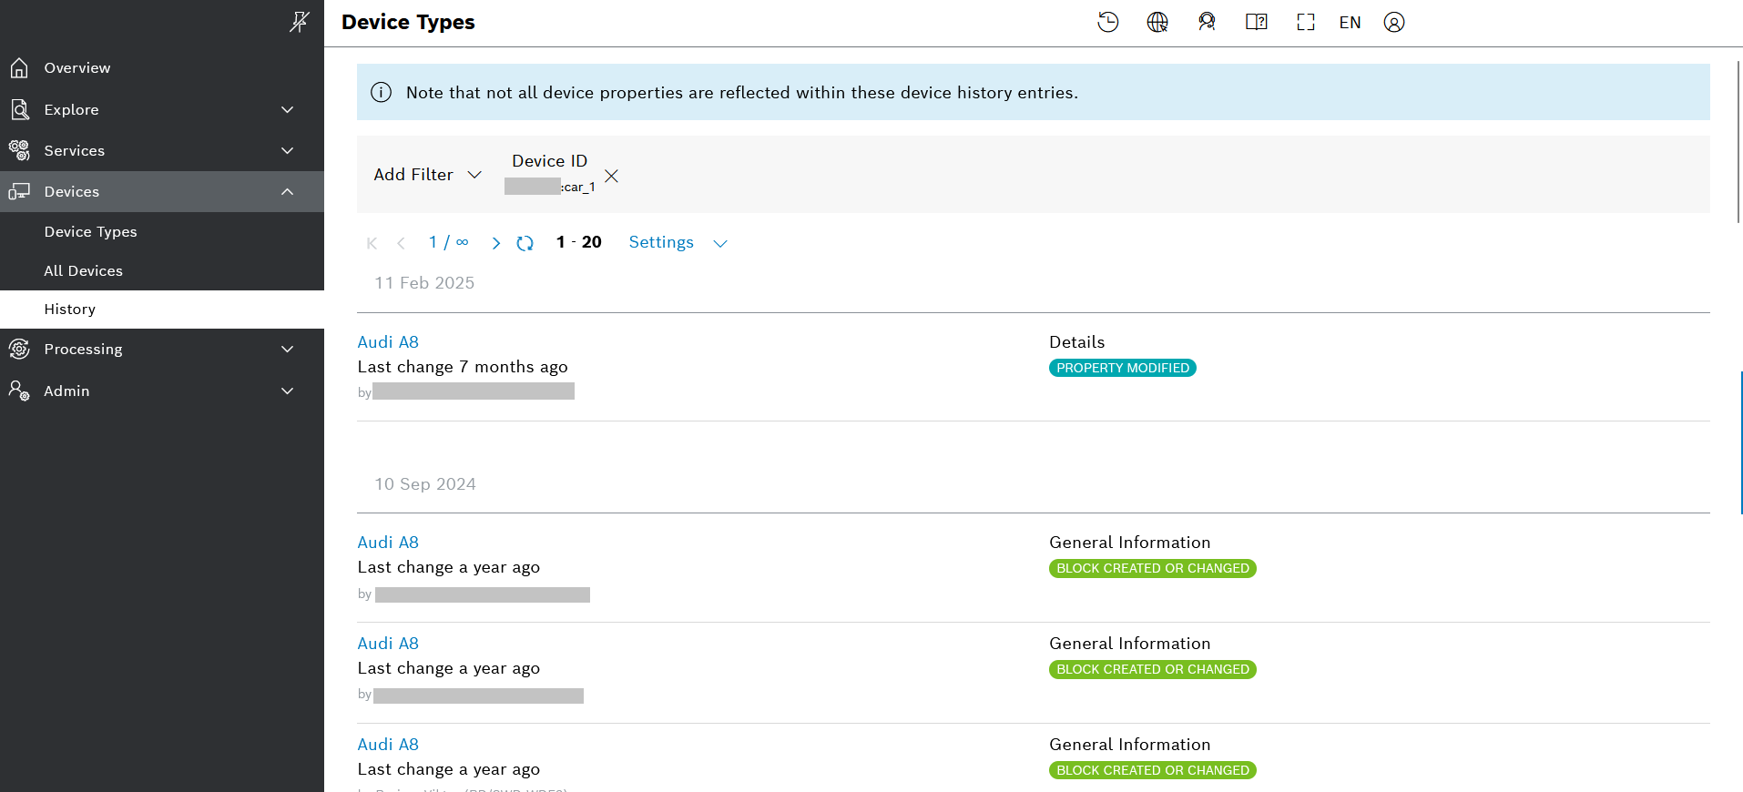Remove the Device ID filter
The image size is (1743, 792).
click(612, 176)
